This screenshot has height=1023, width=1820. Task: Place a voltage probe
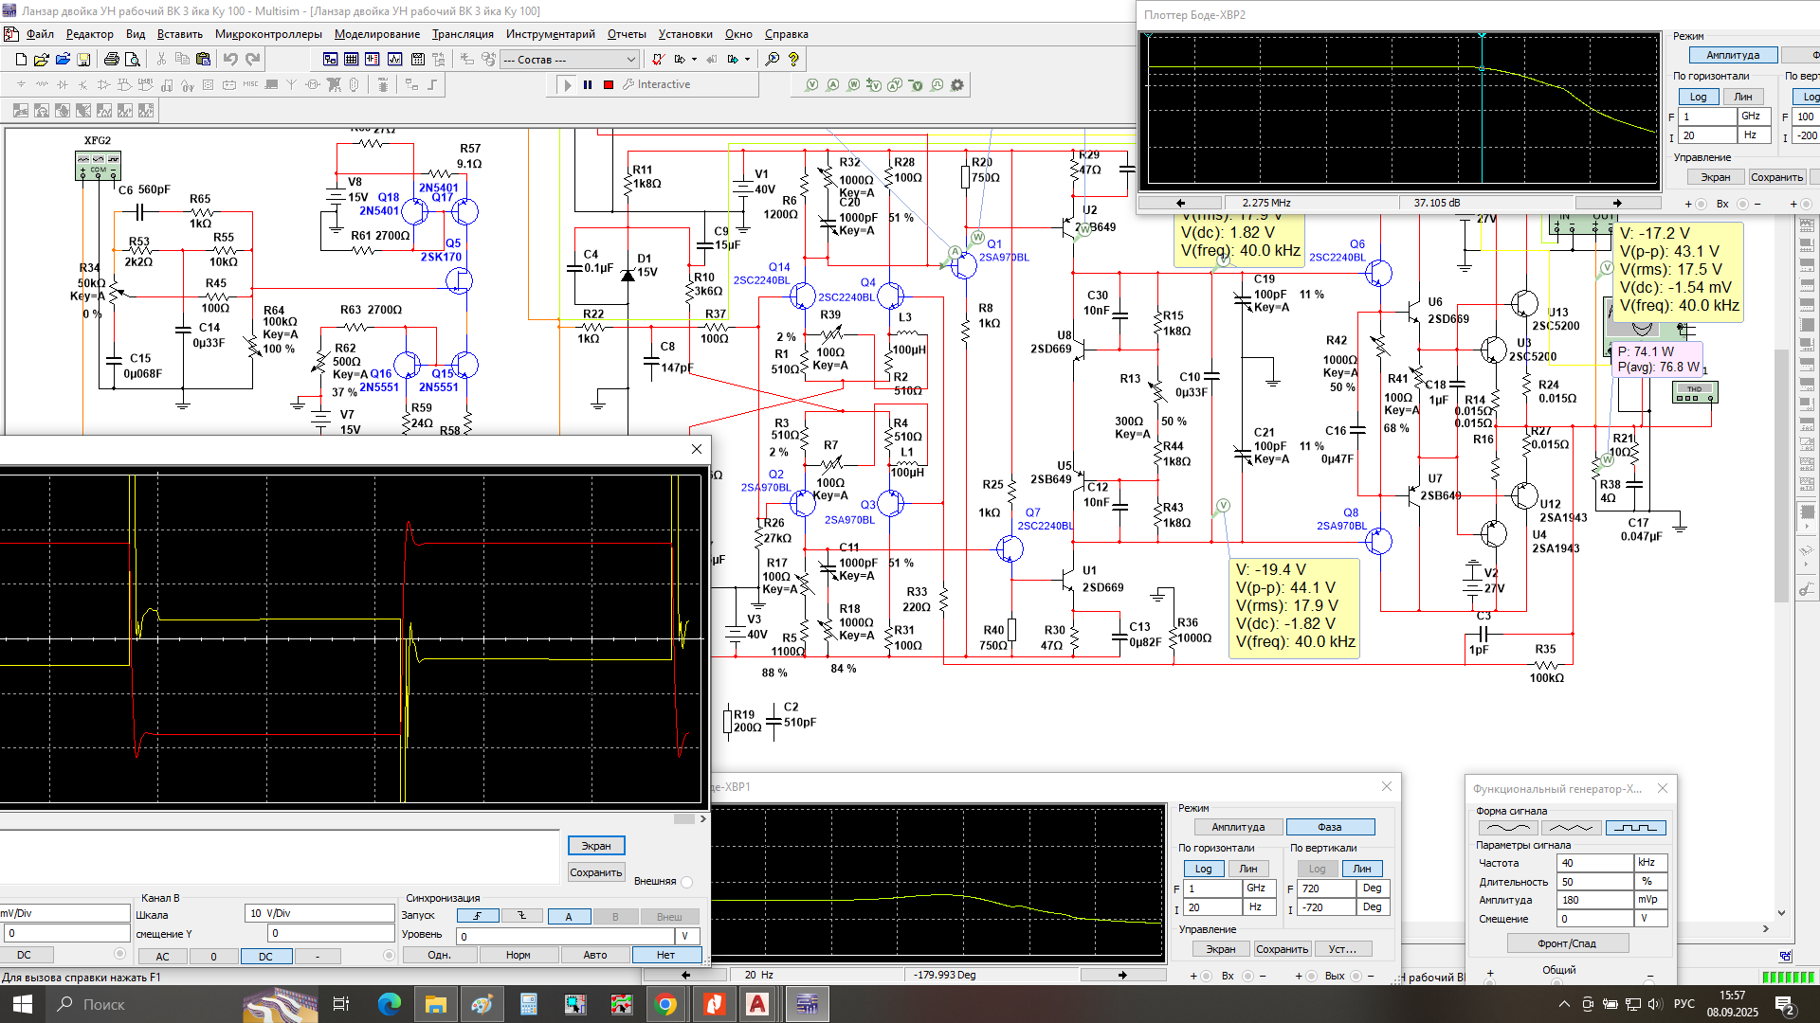(x=812, y=85)
